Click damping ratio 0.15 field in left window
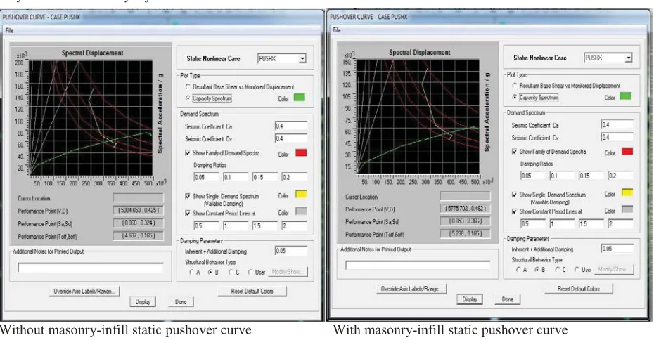Image resolution: width=654 pixels, height=340 pixels. click(265, 177)
